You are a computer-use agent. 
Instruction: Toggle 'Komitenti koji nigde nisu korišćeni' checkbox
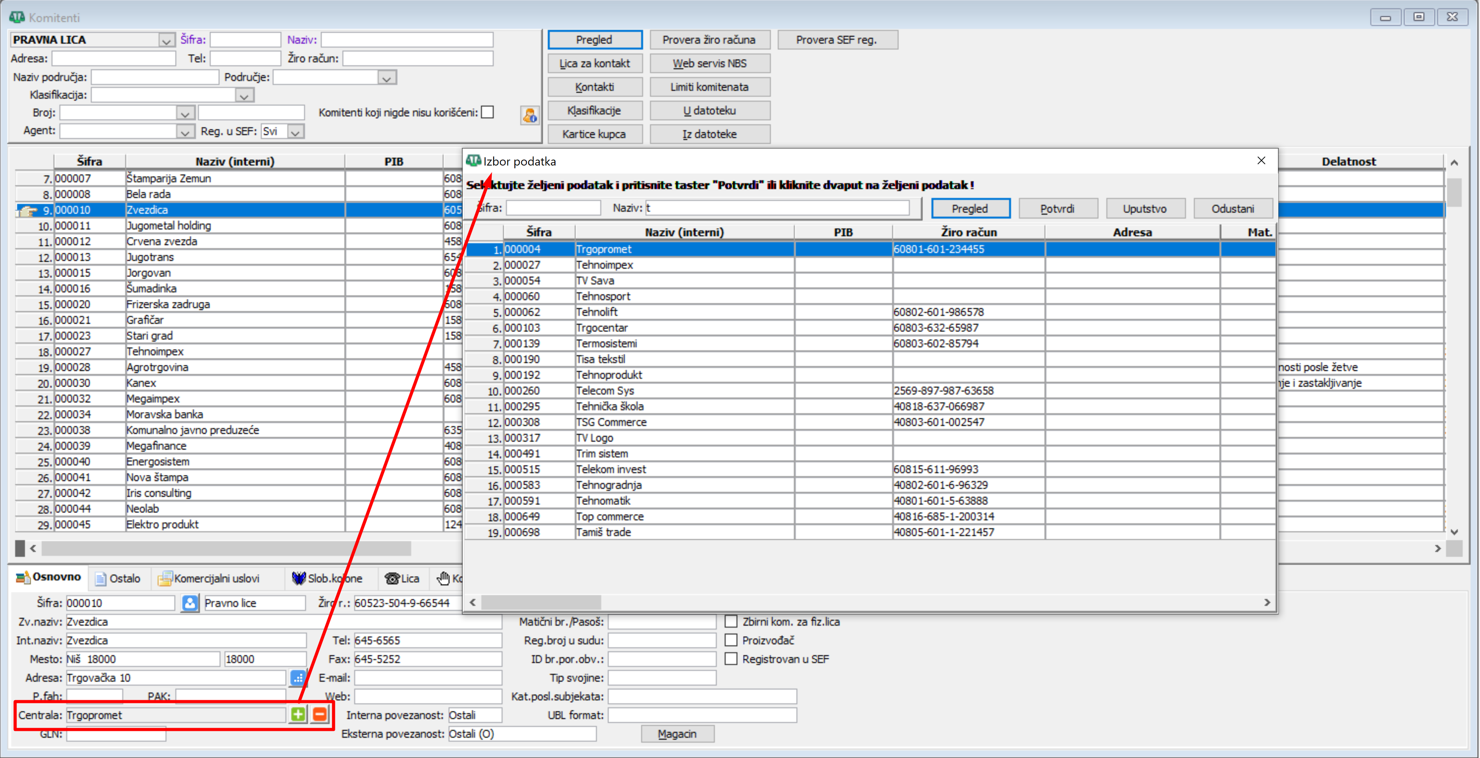click(x=487, y=112)
